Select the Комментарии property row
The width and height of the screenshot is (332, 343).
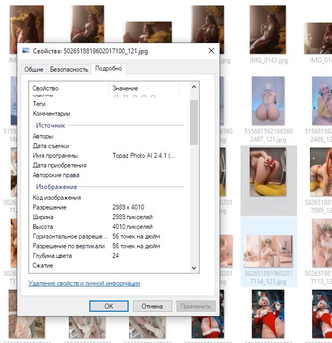point(108,114)
